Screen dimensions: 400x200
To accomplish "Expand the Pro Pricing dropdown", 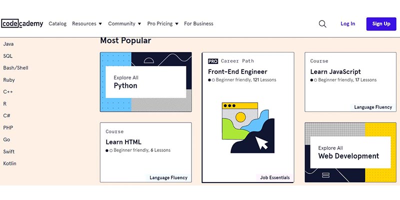I will (163, 23).
